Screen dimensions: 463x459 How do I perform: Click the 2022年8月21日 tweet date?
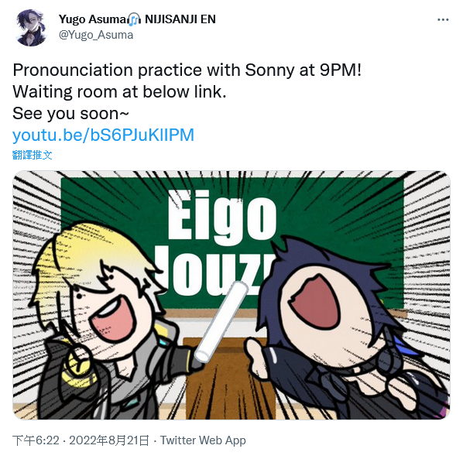[x=109, y=440]
